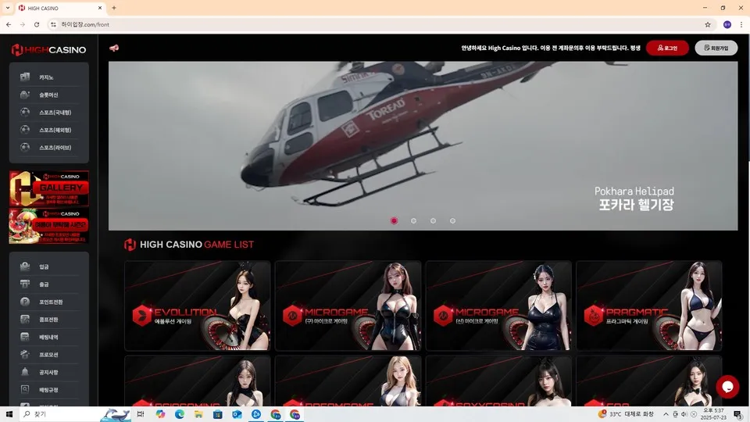Image resolution: width=750 pixels, height=422 pixels.
Task: Open the 베팅내역 menu item
Action: tap(48, 337)
